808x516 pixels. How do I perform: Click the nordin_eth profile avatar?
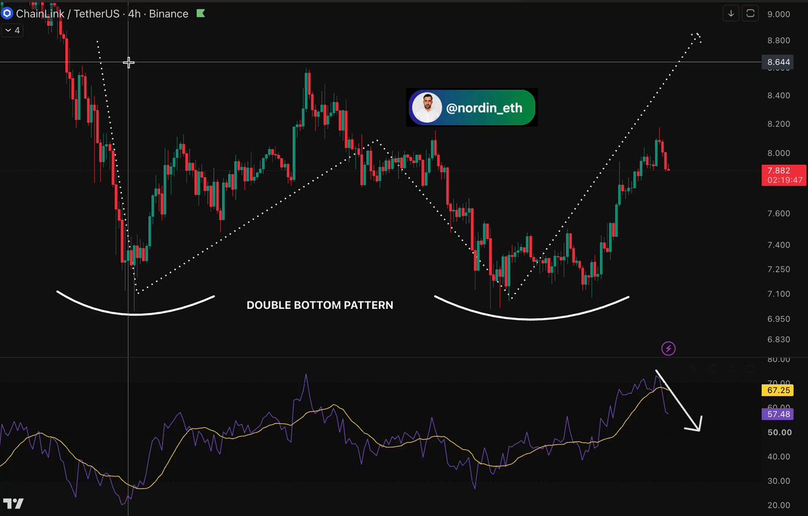(427, 107)
